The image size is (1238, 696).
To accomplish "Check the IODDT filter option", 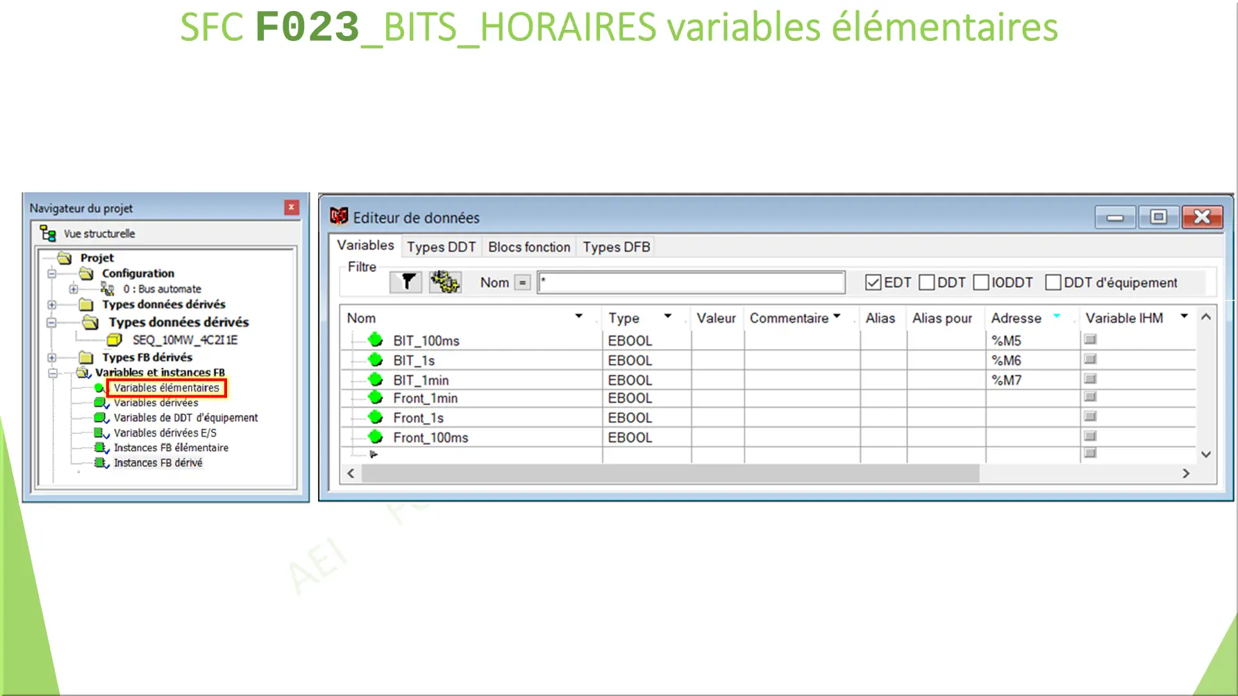I will tap(981, 282).
